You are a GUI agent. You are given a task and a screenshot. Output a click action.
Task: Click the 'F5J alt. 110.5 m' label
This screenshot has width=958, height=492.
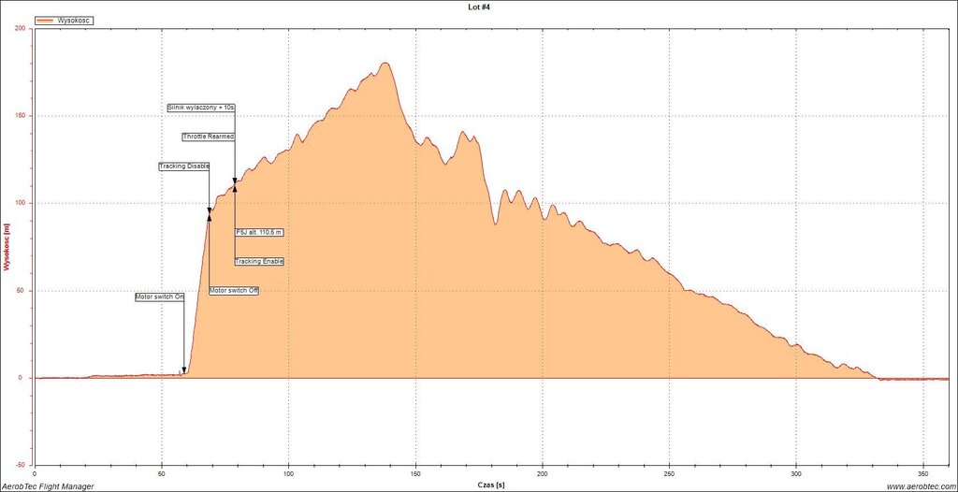pyautogui.click(x=259, y=231)
